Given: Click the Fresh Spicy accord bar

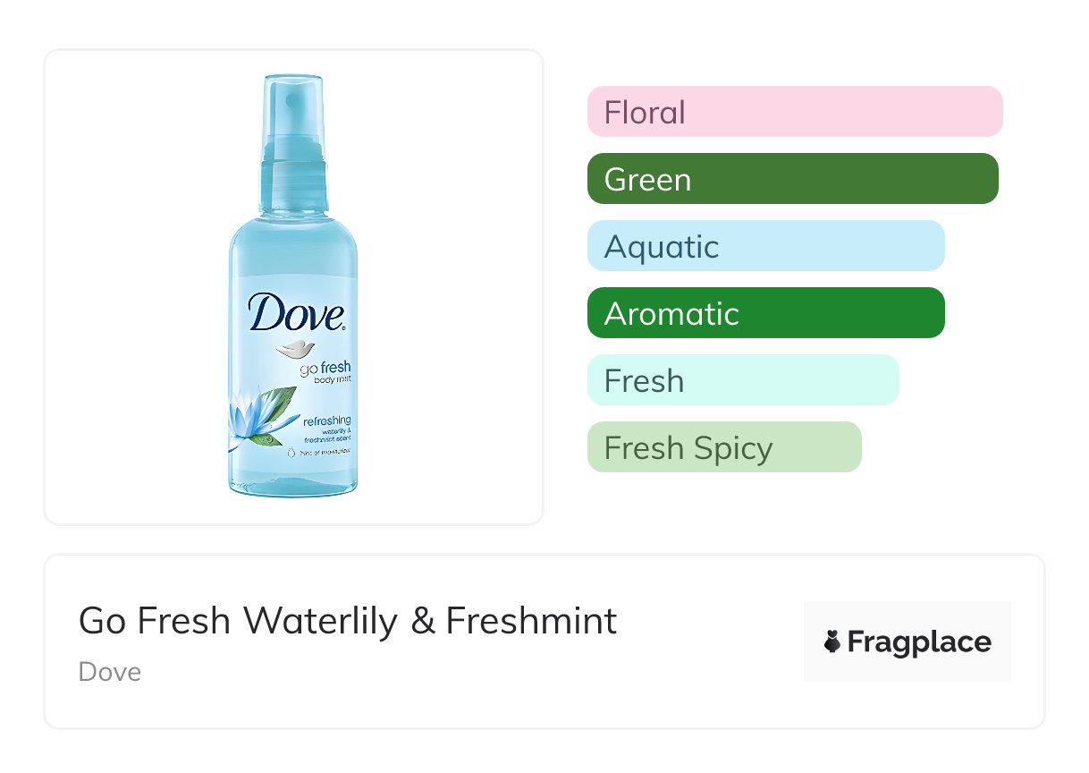Looking at the screenshot, I should (x=723, y=447).
